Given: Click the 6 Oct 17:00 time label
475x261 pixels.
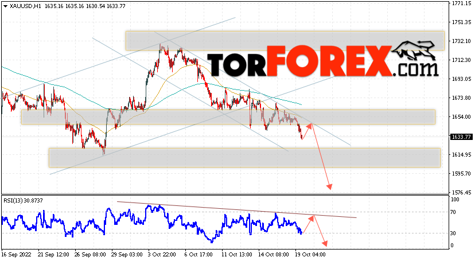Looking at the screenshot, I should (198, 255).
